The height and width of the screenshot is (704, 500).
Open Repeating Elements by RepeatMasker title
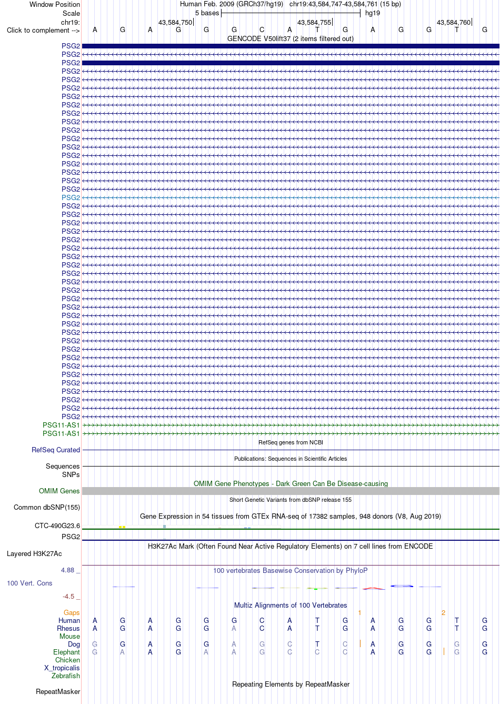(x=291, y=684)
